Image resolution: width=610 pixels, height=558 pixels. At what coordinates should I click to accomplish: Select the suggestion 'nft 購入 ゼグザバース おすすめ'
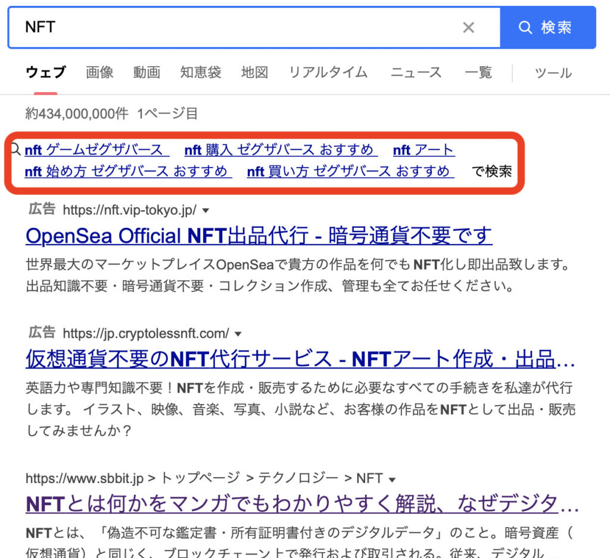279,150
